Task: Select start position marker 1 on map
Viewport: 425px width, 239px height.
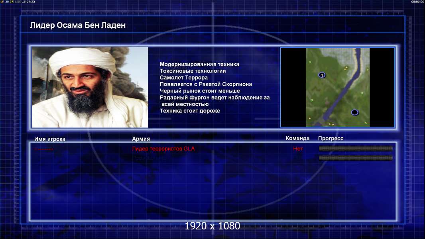Action: pyautogui.click(x=322, y=75)
